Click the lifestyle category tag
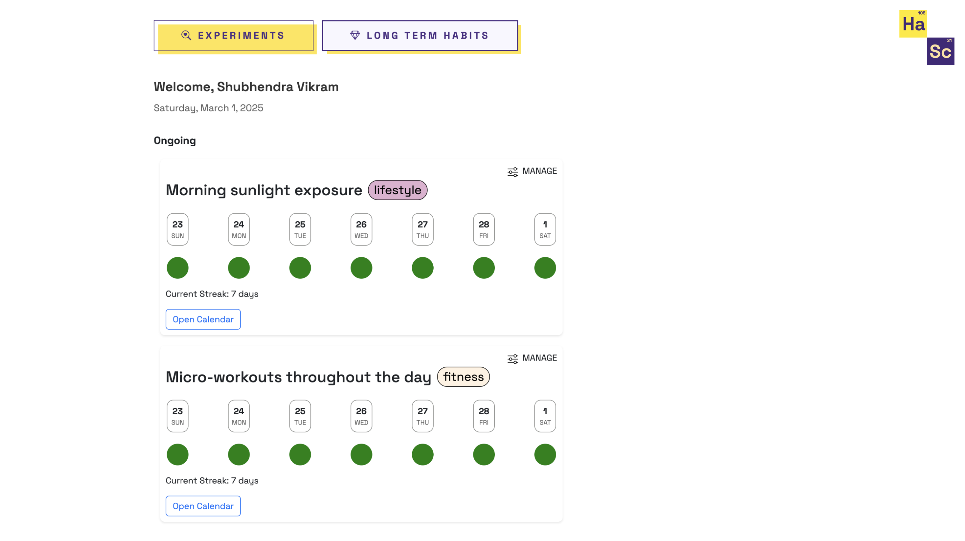The width and height of the screenshot is (965, 541). (x=397, y=190)
